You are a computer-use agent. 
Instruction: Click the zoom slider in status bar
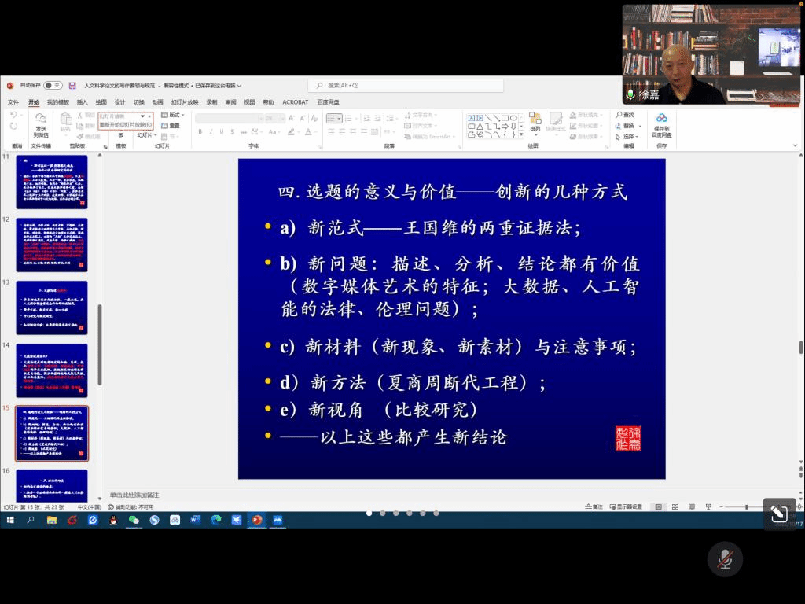tap(747, 506)
